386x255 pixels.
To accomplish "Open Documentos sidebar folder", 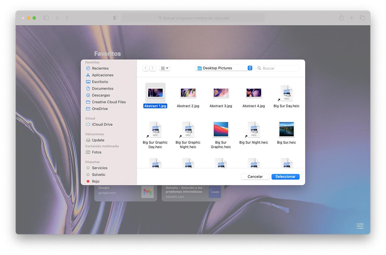I will point(100,88).
